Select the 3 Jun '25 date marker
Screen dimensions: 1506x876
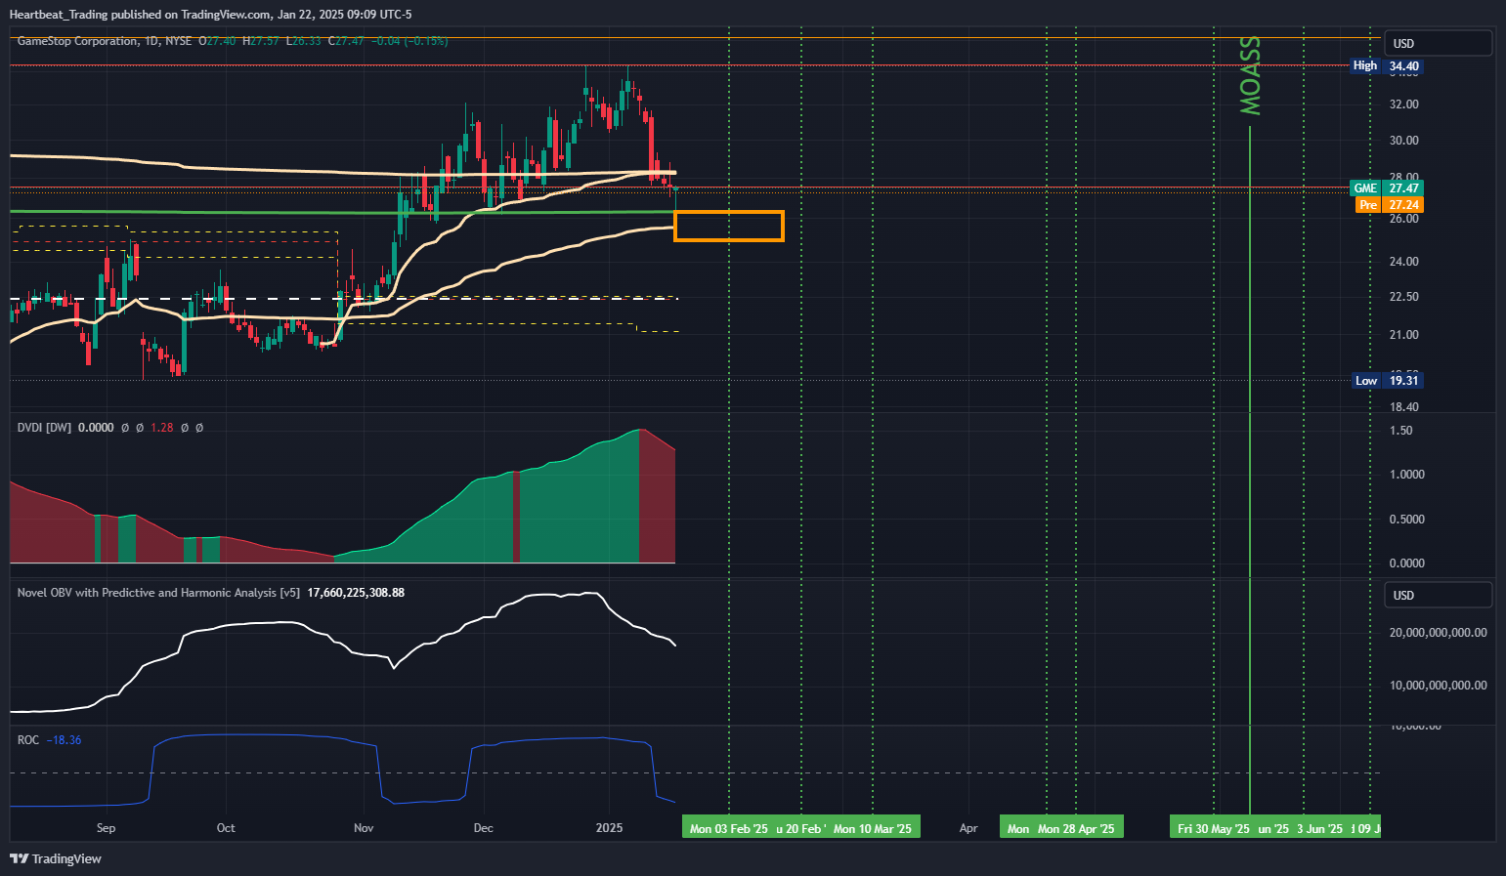point(1319,828)
